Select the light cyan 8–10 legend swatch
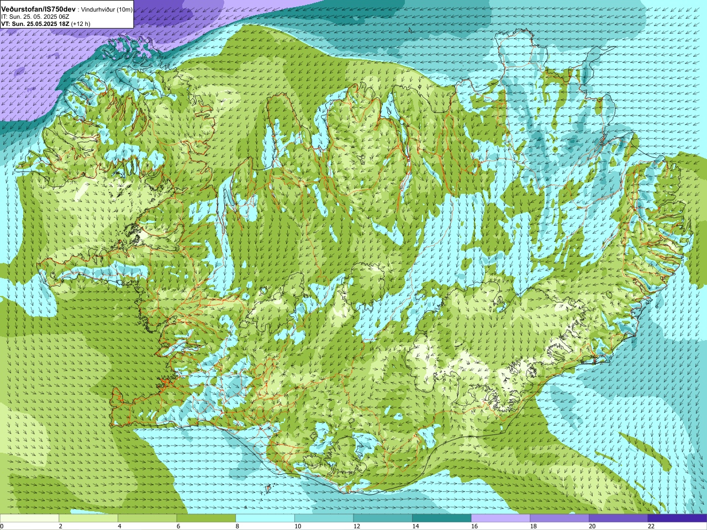 click(265, 518)
